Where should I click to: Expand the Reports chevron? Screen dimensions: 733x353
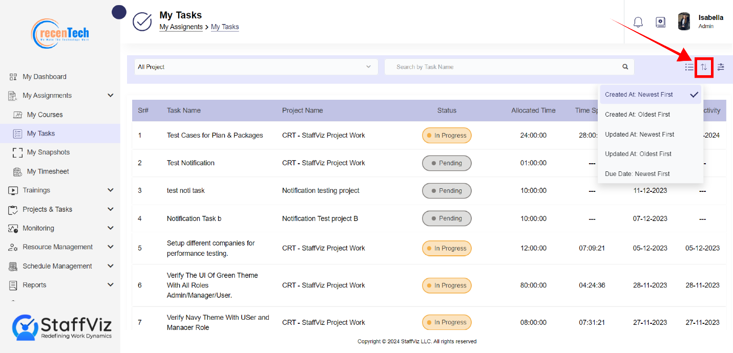(110, 284)
